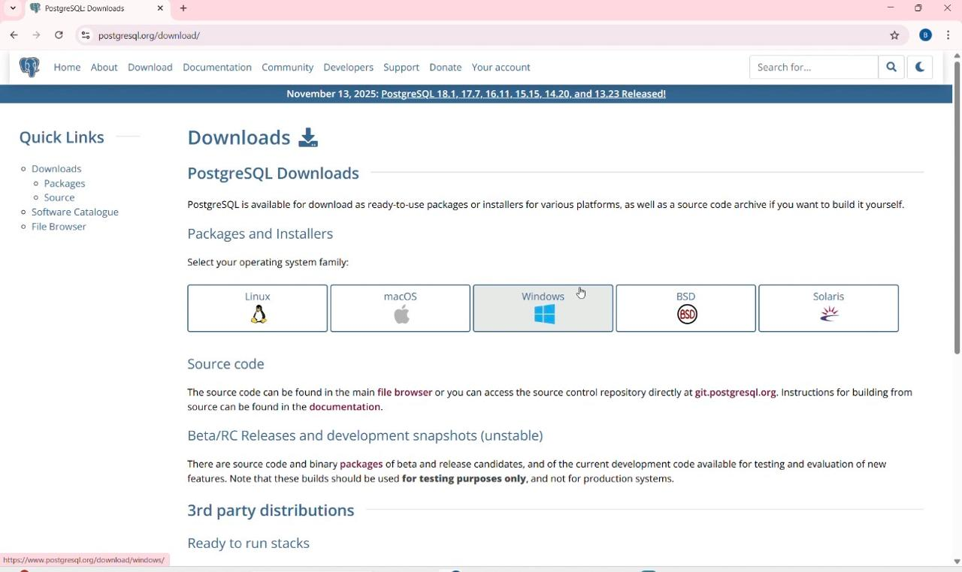Choose the Solaris operating system tile
Viewport: 962px width, 572px height.
[x=828, y=308]
